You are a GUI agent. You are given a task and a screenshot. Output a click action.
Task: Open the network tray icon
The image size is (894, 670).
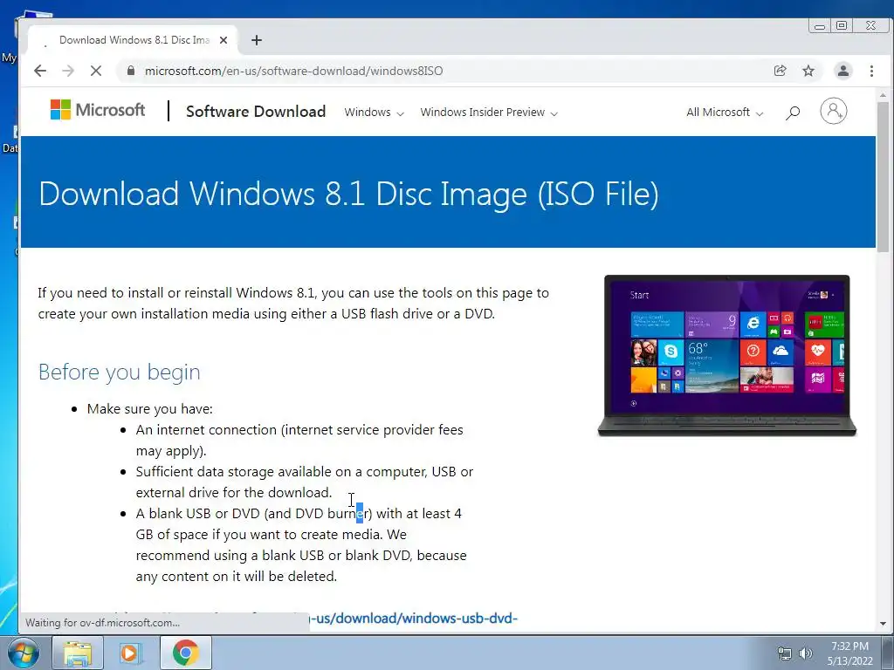(785, 654)
